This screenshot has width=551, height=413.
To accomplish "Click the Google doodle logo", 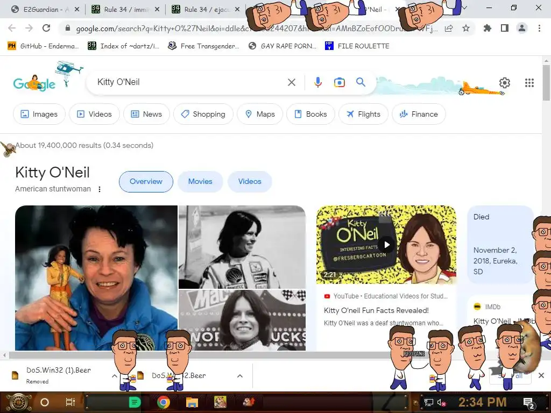I will 34,83.
